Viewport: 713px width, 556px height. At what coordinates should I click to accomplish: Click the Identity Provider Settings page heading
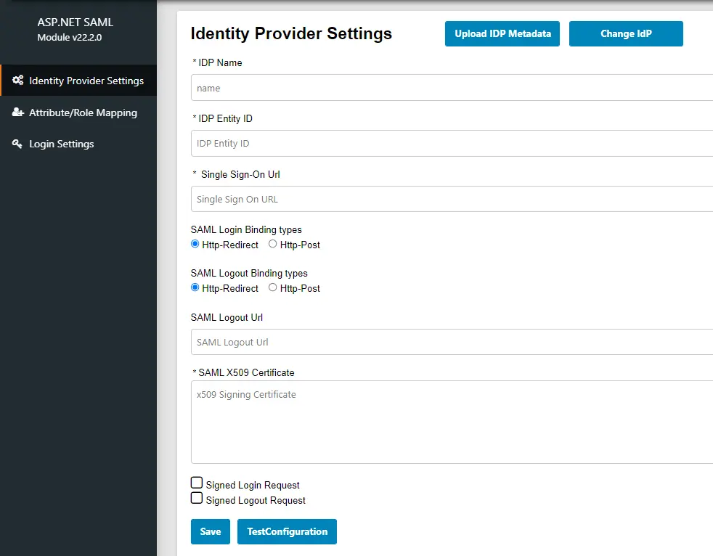291,33
